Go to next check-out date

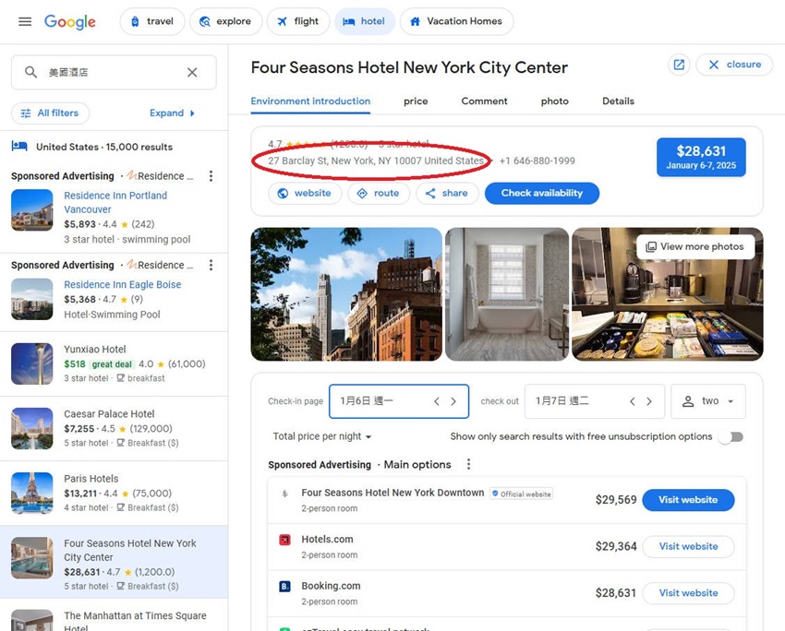point(649,401)
